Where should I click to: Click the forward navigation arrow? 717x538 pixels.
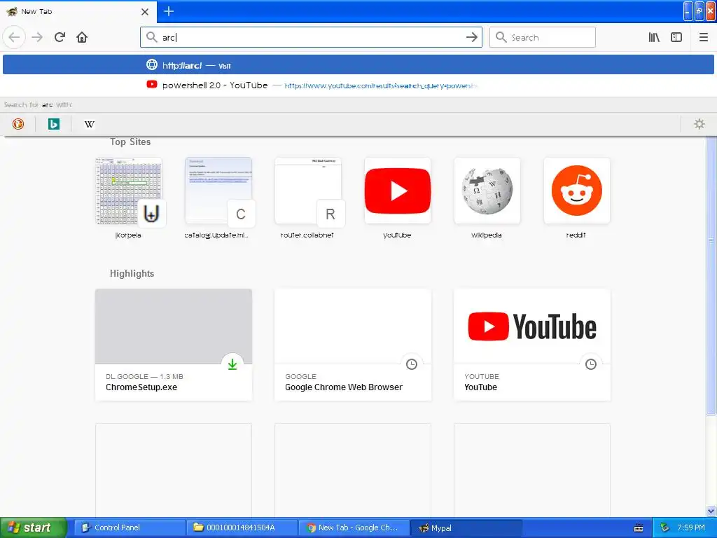37,37
